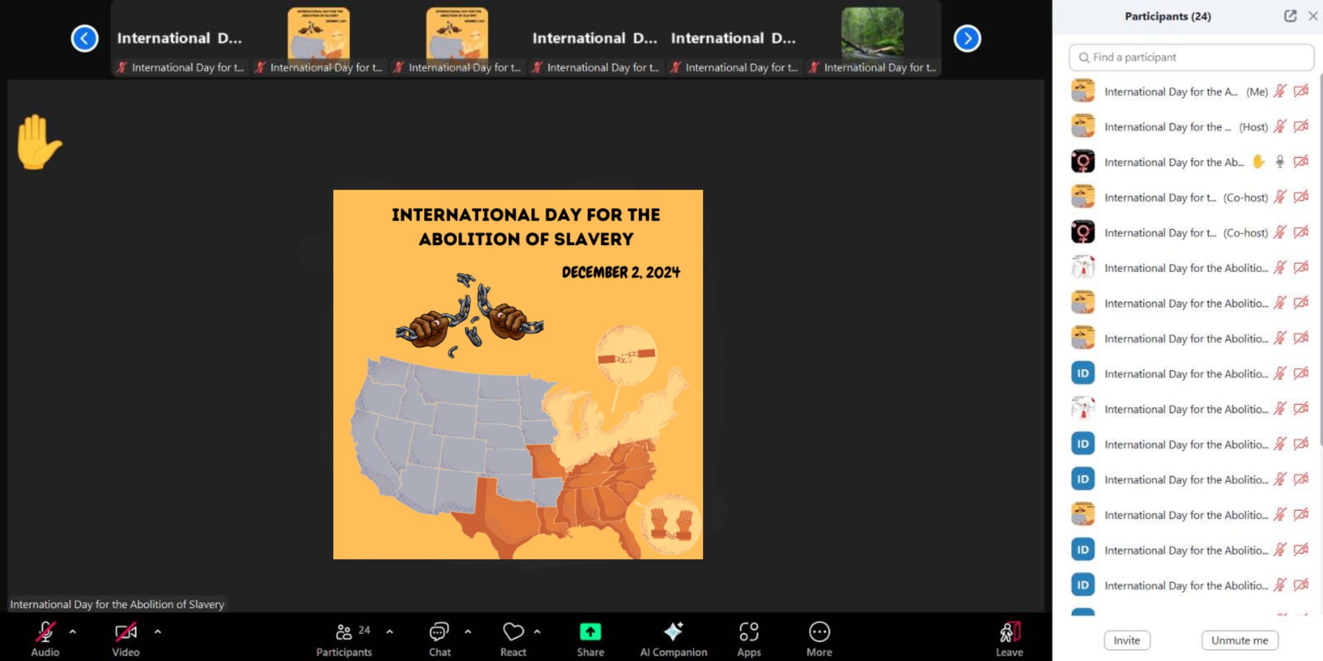This screenshot has height=661, width=1323.
Task: Toggle the Participants panel in toolbar
Action: click(x=344, y=632)
